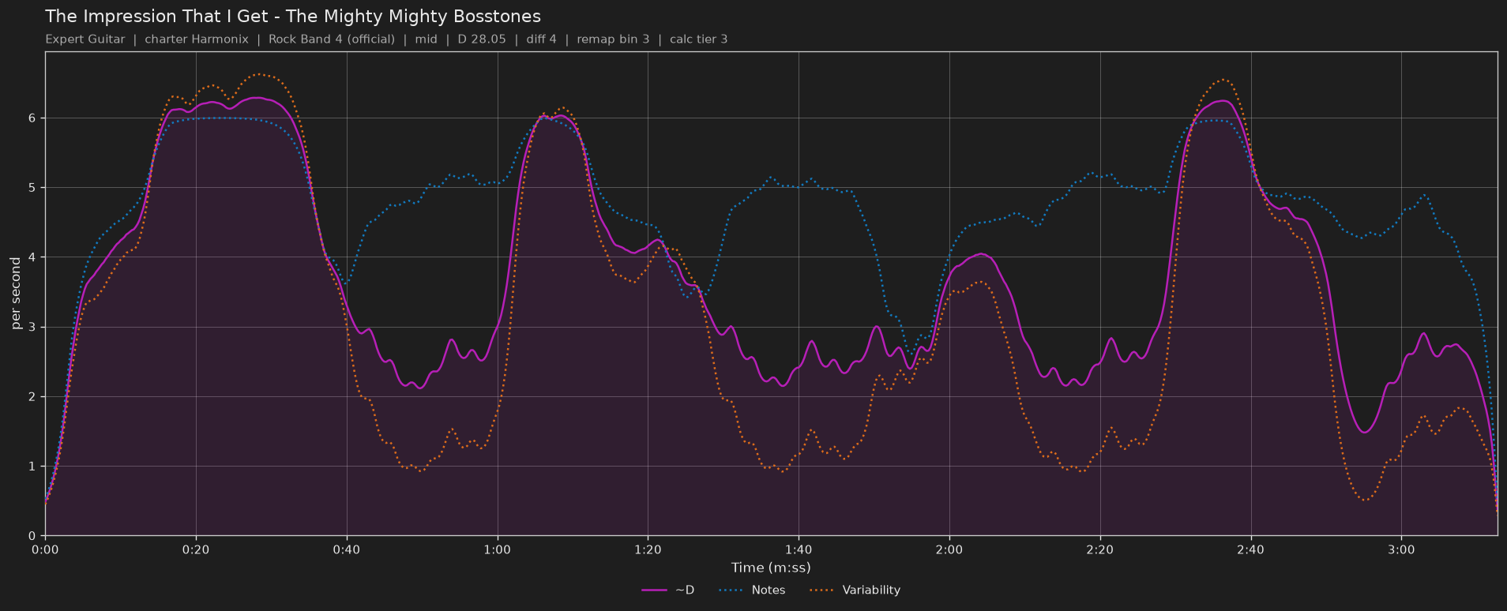Click the 1:00 time tick label

coord(498,550)
